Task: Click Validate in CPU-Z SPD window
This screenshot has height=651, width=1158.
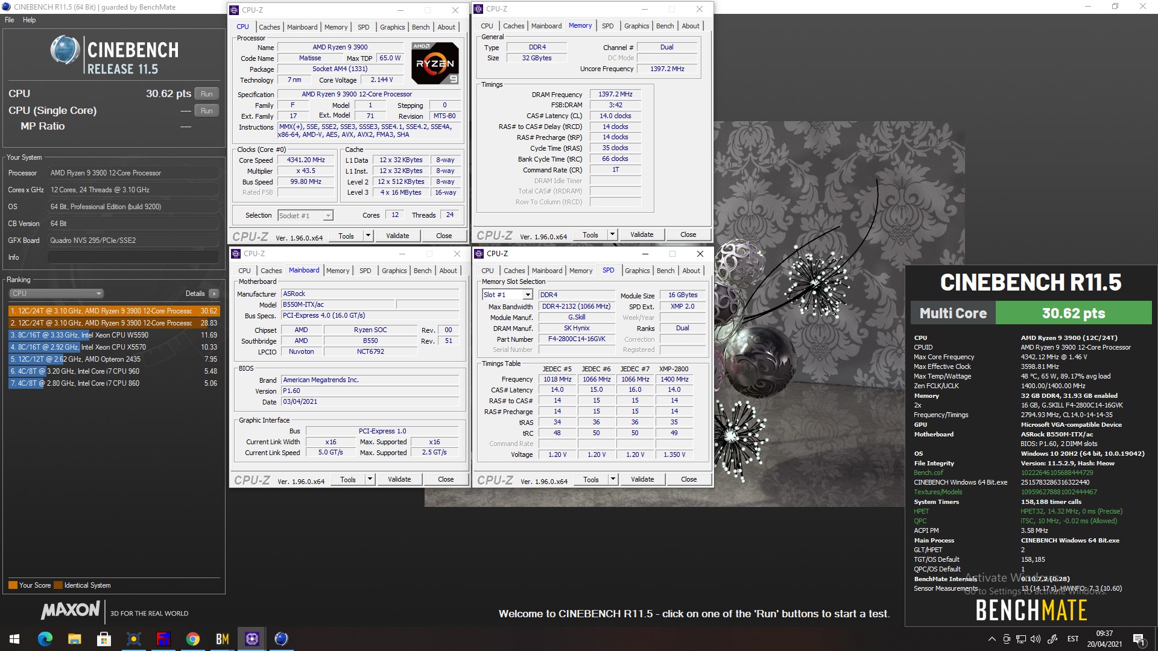Action: tap(642, 479)
